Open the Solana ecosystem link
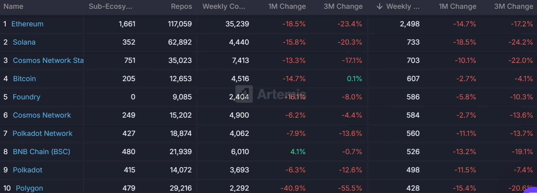This screenshot has height=193, width=537. (24, 42)
